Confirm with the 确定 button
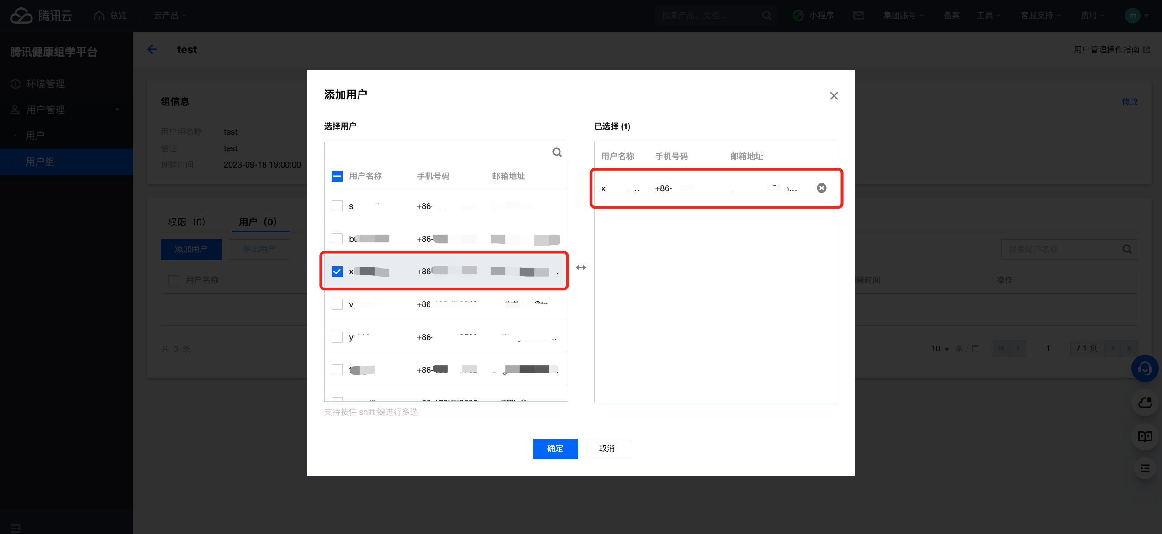The width and height of the screenshot is (1162, 534). tap(555, 449)
